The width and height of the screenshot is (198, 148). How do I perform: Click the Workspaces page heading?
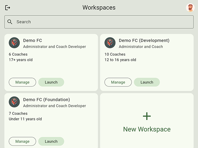[99, 8]
